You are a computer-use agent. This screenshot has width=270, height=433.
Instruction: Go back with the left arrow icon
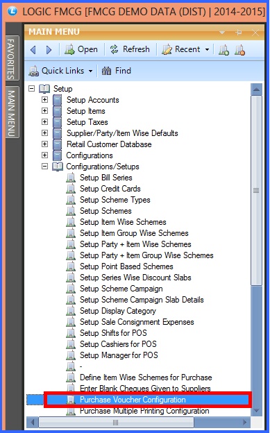click(x=33, y=50)
